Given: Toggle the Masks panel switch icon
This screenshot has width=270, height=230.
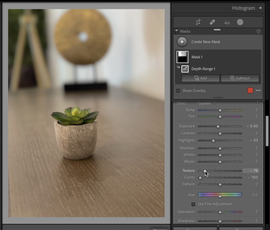Looking at the screenshot, I should [x=176, y=31].
